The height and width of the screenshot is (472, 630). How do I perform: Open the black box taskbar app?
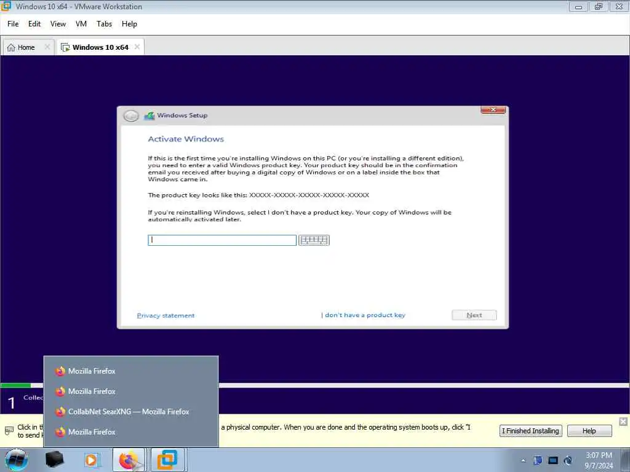pyautogui.click(x=54, y=460)
